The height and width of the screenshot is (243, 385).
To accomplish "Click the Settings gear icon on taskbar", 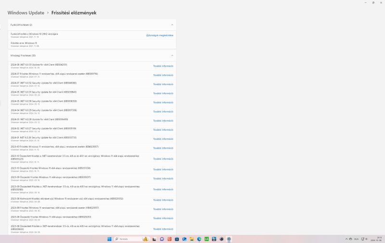I will tap(229, 239).
